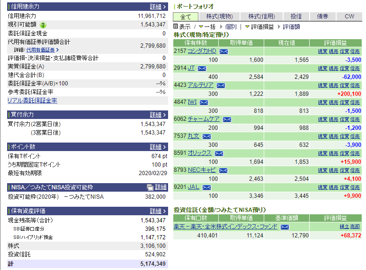Open the 株式(信用) tab

(x=261, y=17)
